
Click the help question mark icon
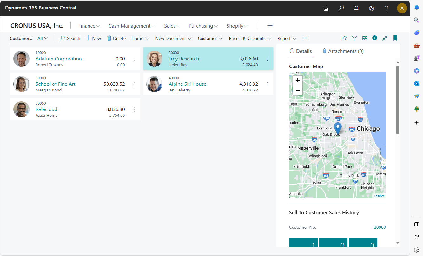pyautogui.click(x=387, y=8)
